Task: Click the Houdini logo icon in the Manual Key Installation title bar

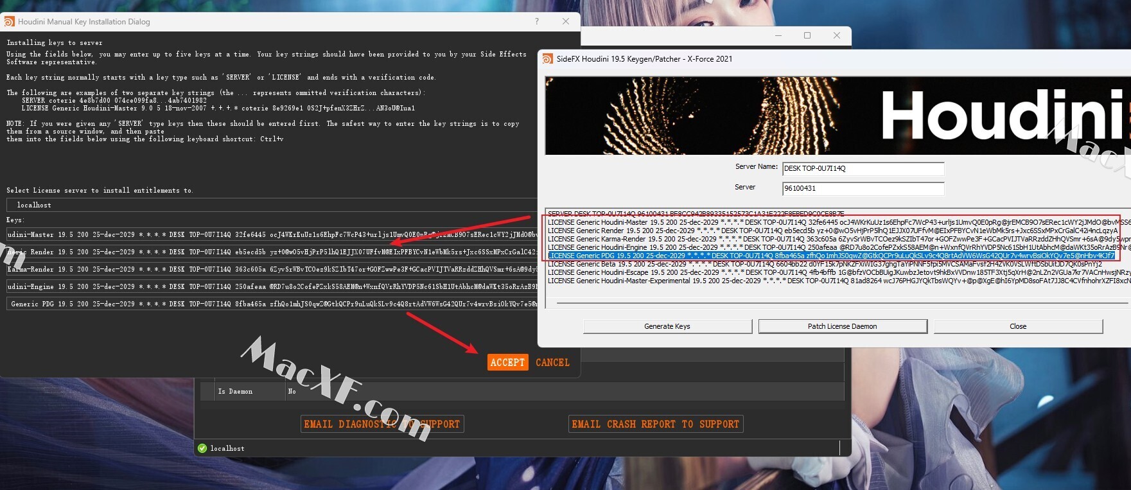Action: (x=9, y=21)
